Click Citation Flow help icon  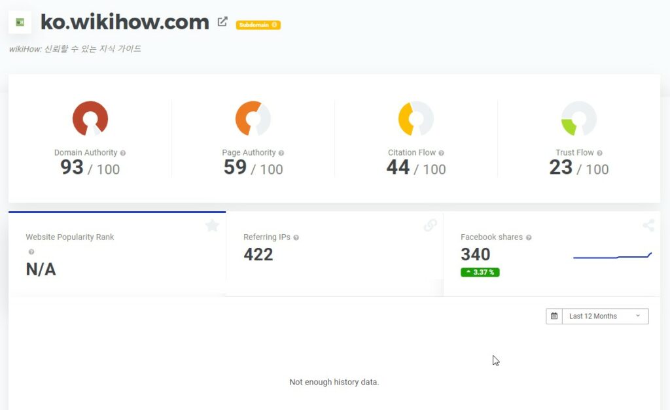point(442,153)
